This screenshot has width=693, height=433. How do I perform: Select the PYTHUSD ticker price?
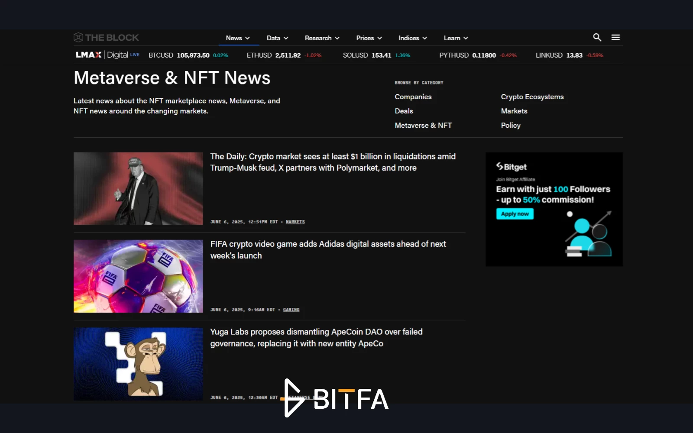click(484, 55)
